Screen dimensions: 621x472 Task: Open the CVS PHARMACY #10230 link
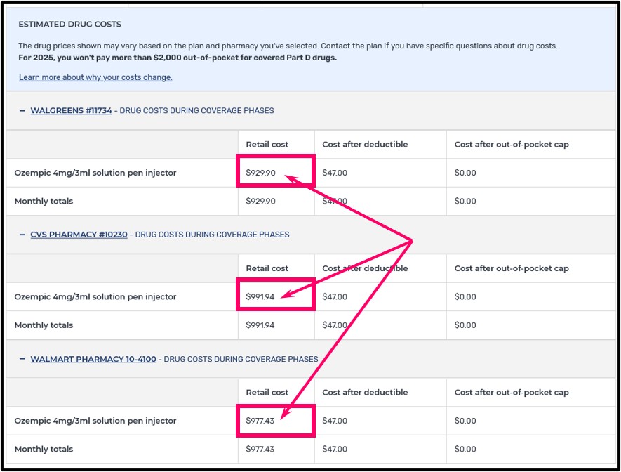coord(79,235)
